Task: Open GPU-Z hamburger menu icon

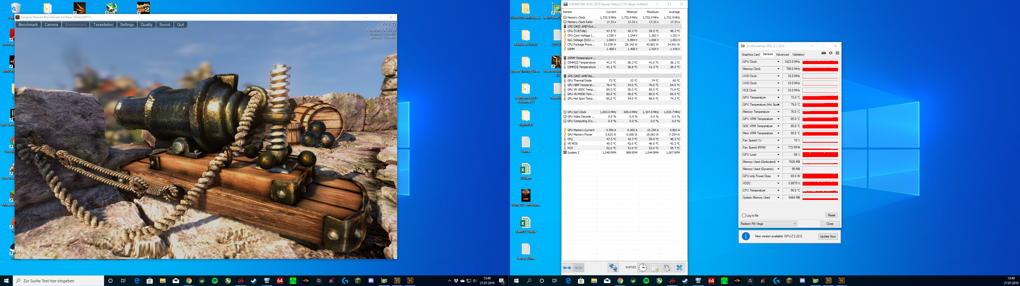Action: 837,53
